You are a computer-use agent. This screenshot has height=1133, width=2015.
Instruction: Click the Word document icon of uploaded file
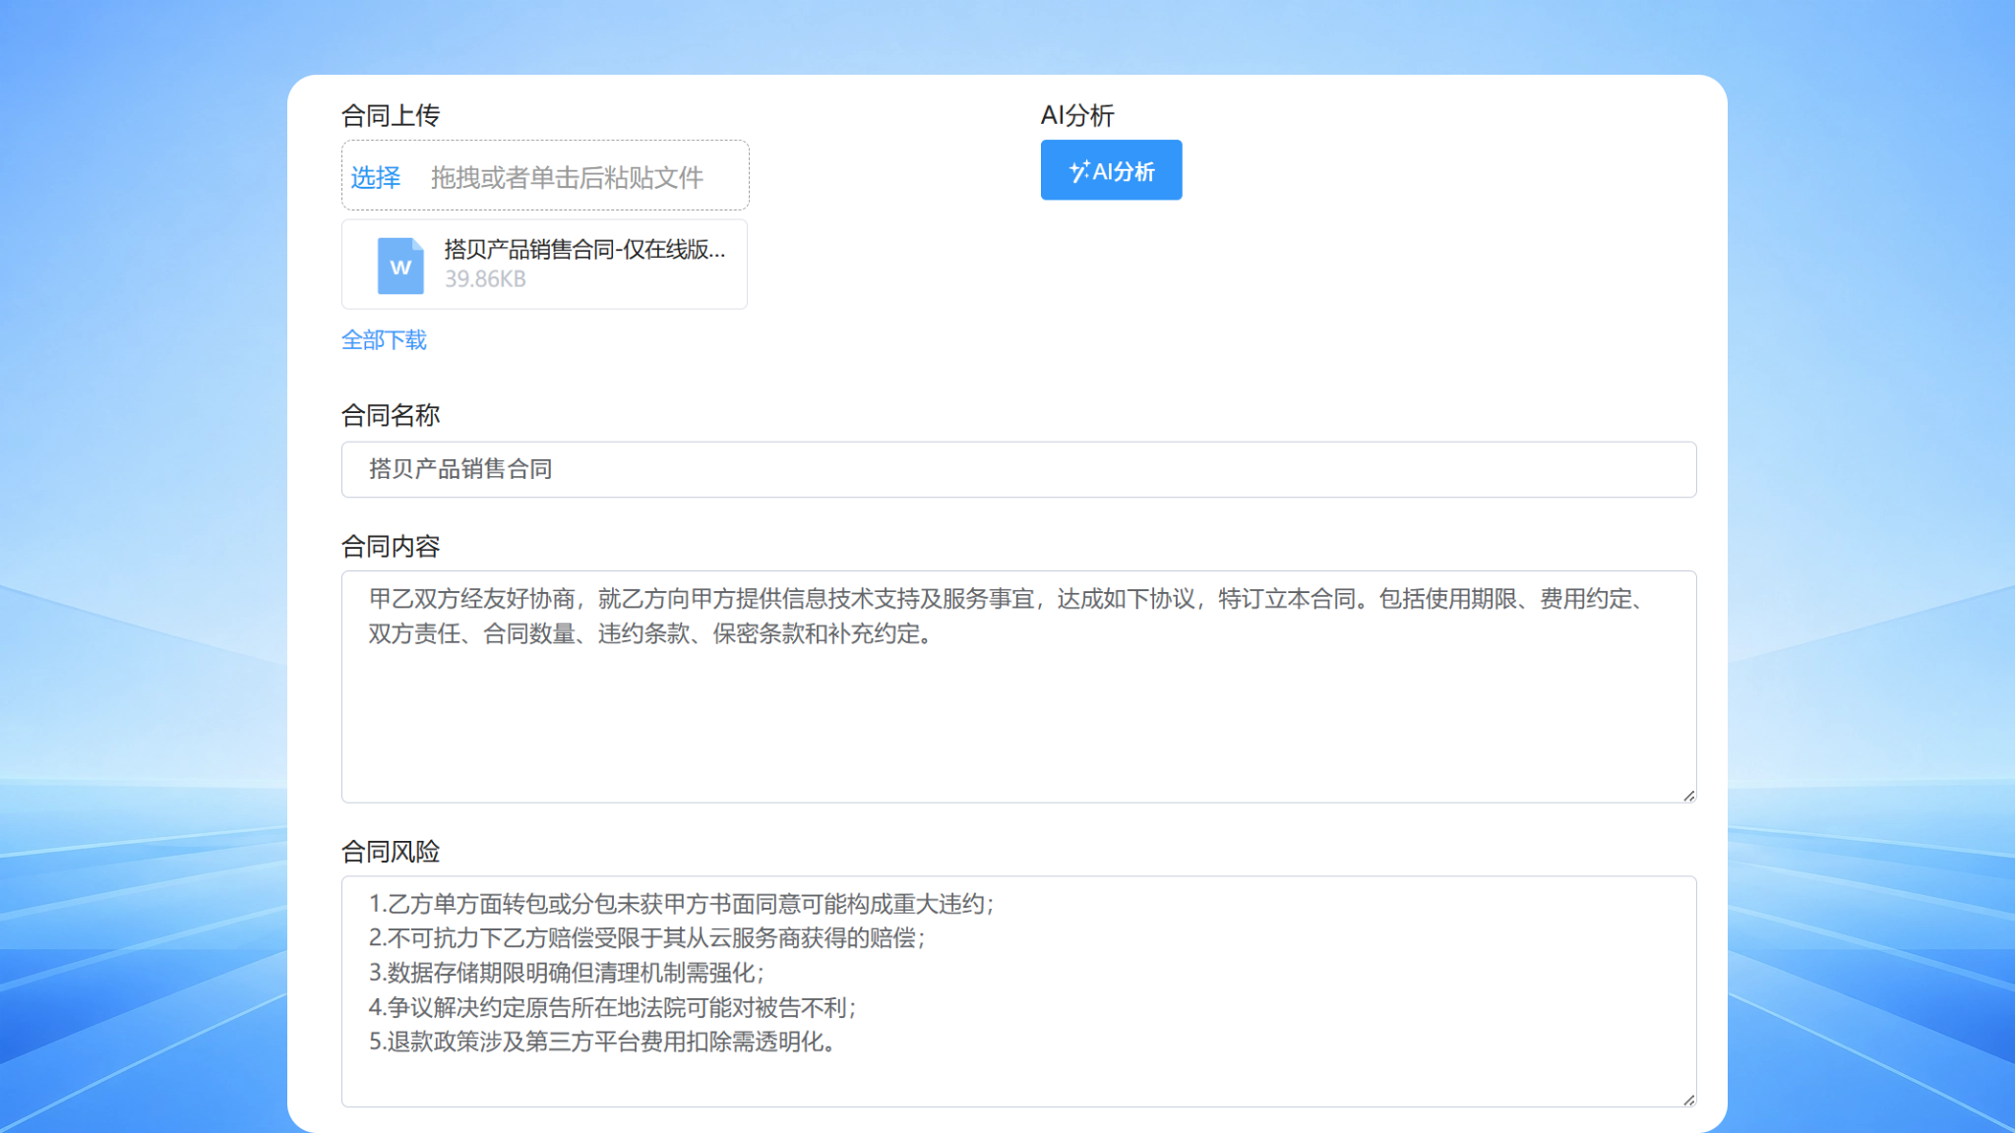click(x=400, y=266)
